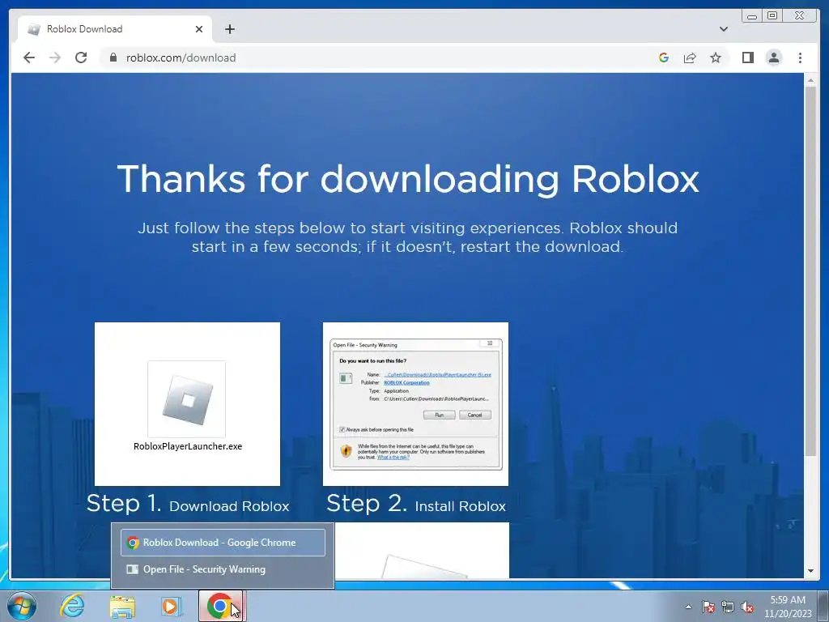829x622 pixels.
Task: Click the Security Warning install screenshot
Action: [x=415, y=404]
